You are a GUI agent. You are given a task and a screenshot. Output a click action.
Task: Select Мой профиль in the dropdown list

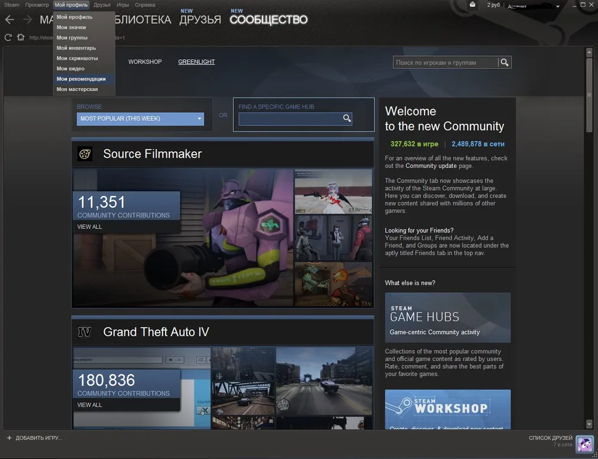84,17
